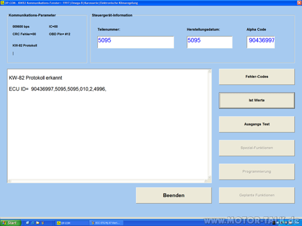The image size is (302, 226).
Task: Click the Alpha Code field 90436997
Action: tap(261, 42)
